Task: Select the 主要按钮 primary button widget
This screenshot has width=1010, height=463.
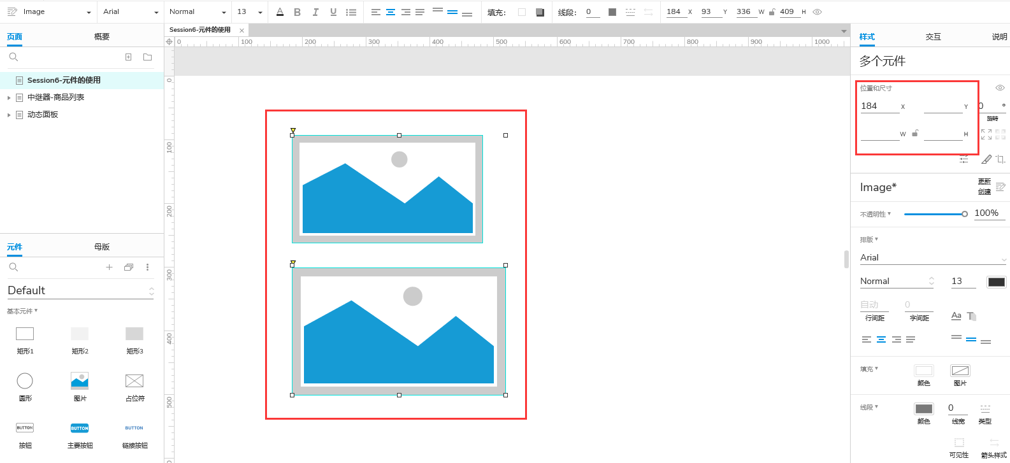Action: 80,434
